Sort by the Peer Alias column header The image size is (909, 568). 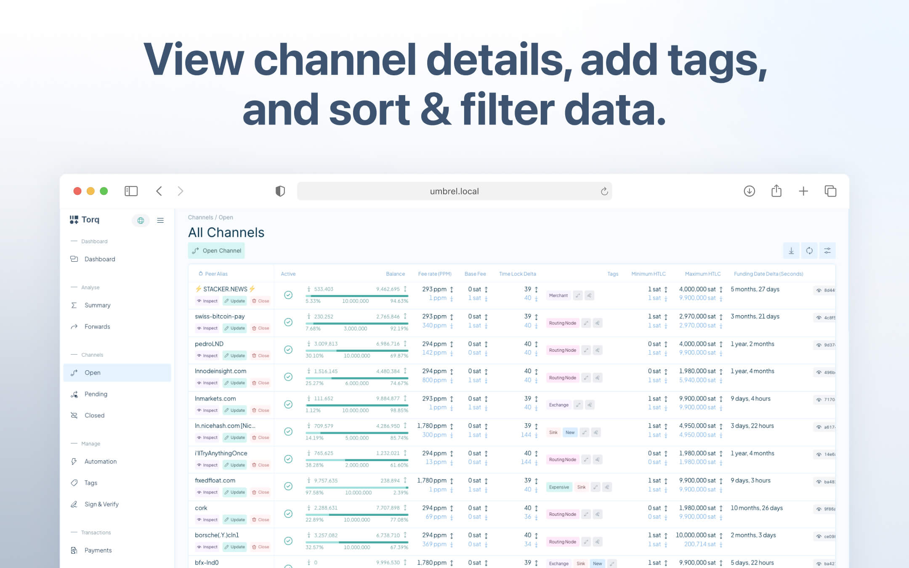tap(216, 274)
